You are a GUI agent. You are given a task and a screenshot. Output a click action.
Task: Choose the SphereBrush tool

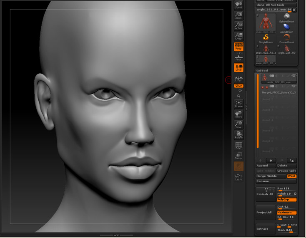pos(286,18)
